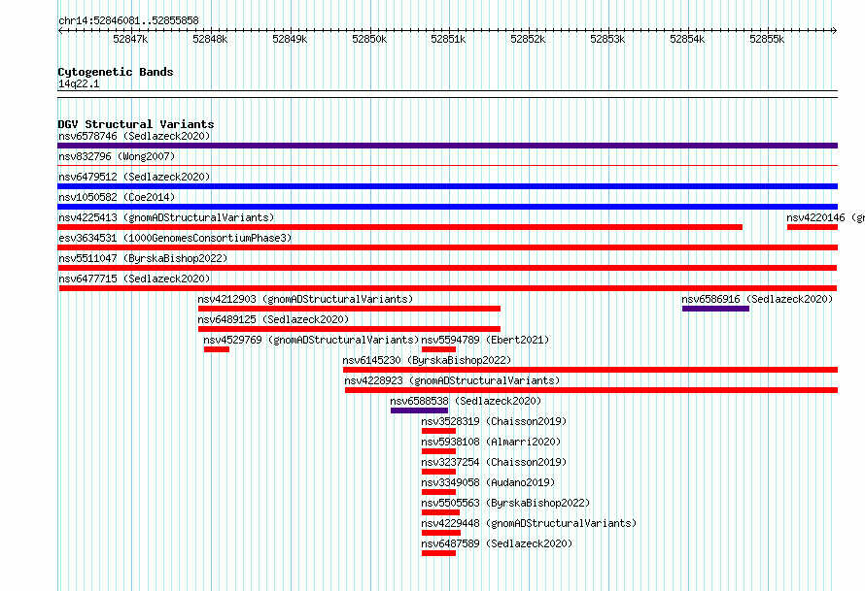Select nsv6586916 (Sedlazeck2020) label

pos(757,299)
